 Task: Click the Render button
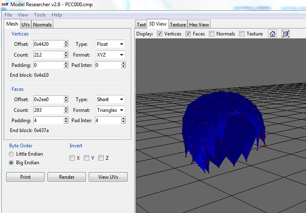(x=67, y=177)
